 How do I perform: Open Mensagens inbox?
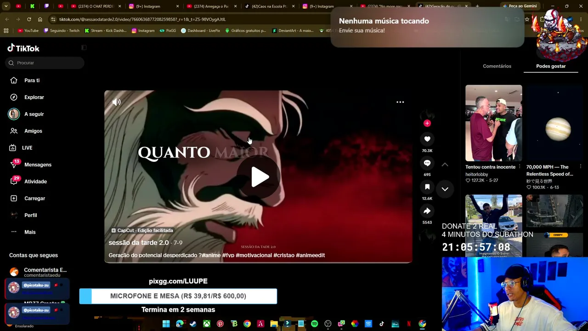38,165
